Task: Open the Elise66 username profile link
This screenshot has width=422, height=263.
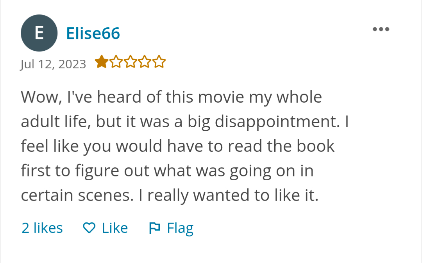Action: (x=93, y=34)
